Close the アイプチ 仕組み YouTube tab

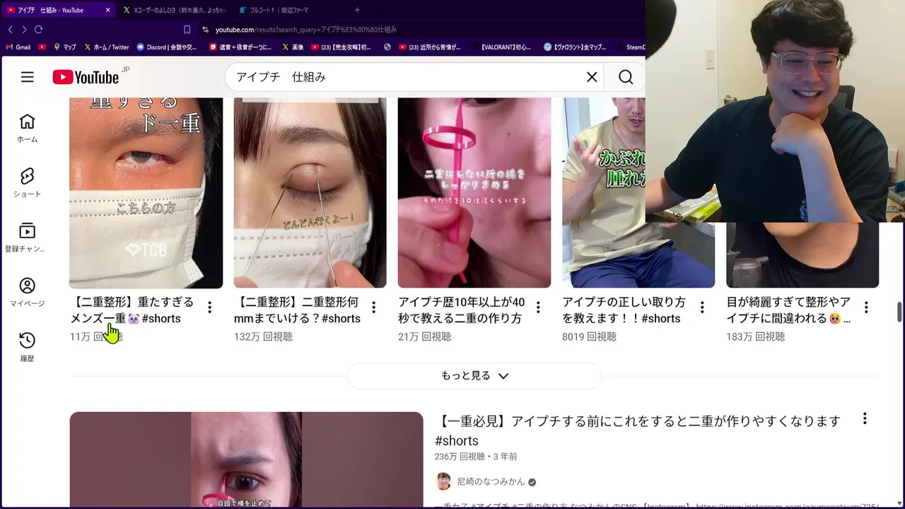107,10
